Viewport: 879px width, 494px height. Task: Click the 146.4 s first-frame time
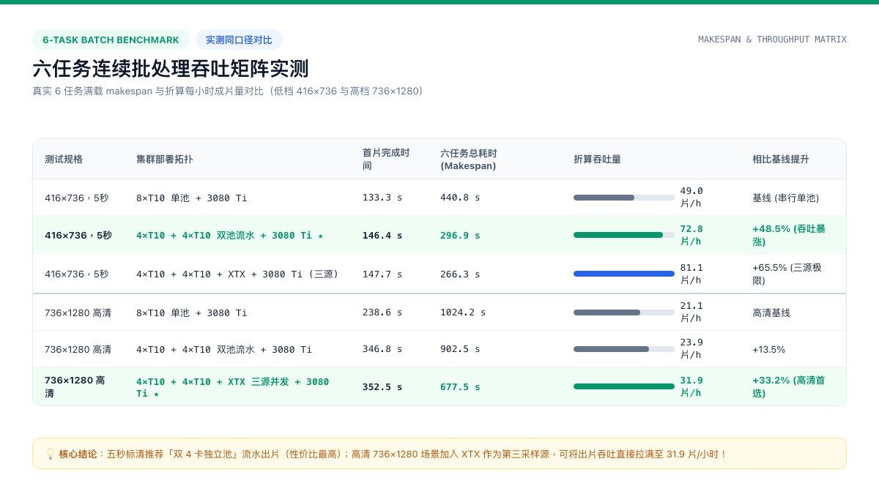click(382, 235)
